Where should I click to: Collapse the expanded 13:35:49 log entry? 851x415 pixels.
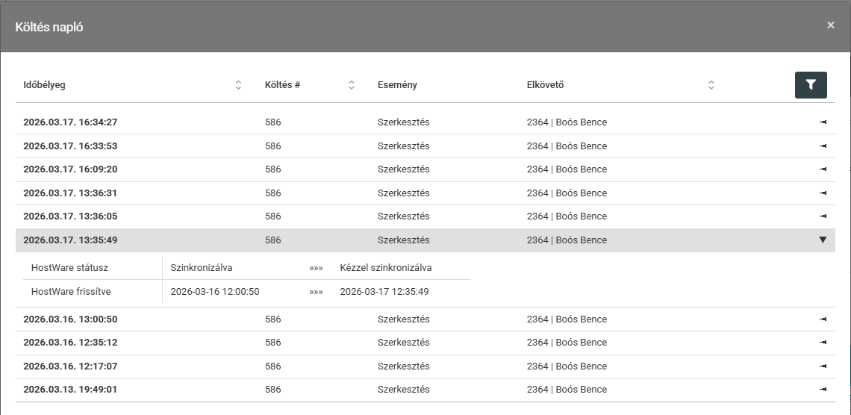823,240
